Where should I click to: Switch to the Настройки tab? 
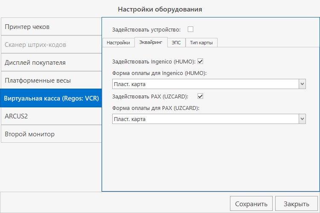(118, 43)
